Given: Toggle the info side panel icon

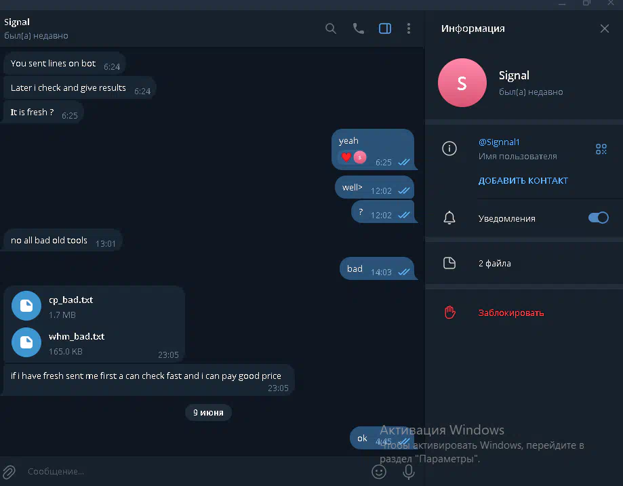Looking at the screenshot, I should 385,28.
